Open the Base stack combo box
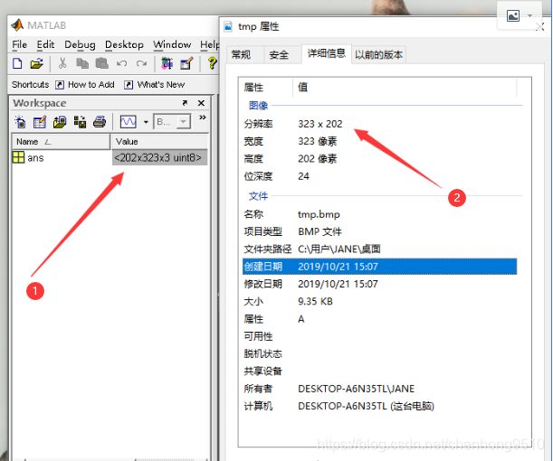Viewport: 553px width, 461px height. click(x=172, y=122)
